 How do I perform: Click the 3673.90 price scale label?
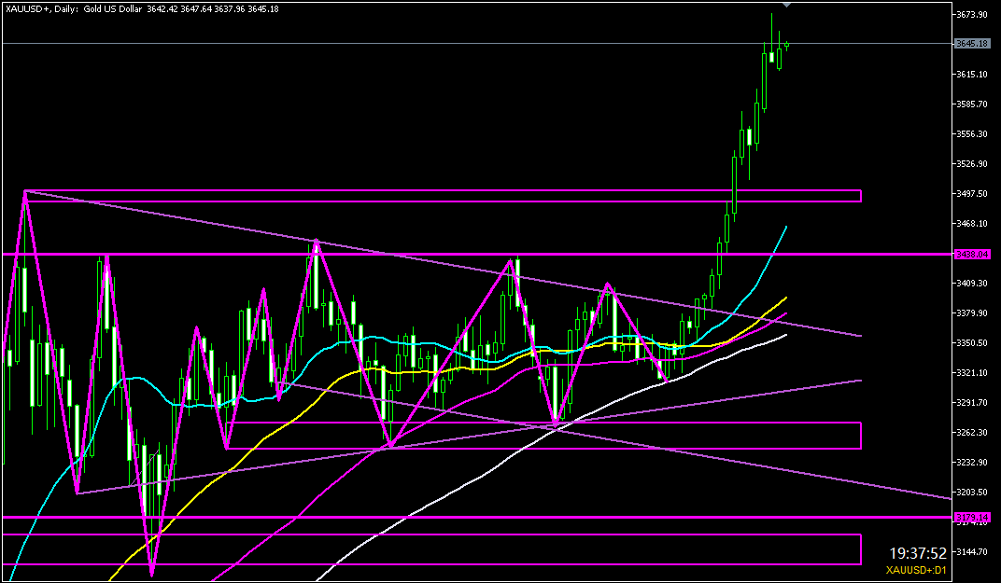coord(972,15)
